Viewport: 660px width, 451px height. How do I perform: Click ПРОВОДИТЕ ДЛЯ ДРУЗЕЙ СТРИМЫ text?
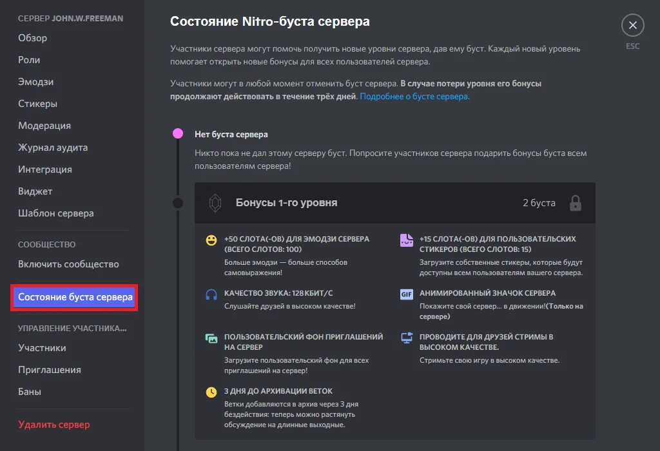(486, 342)
